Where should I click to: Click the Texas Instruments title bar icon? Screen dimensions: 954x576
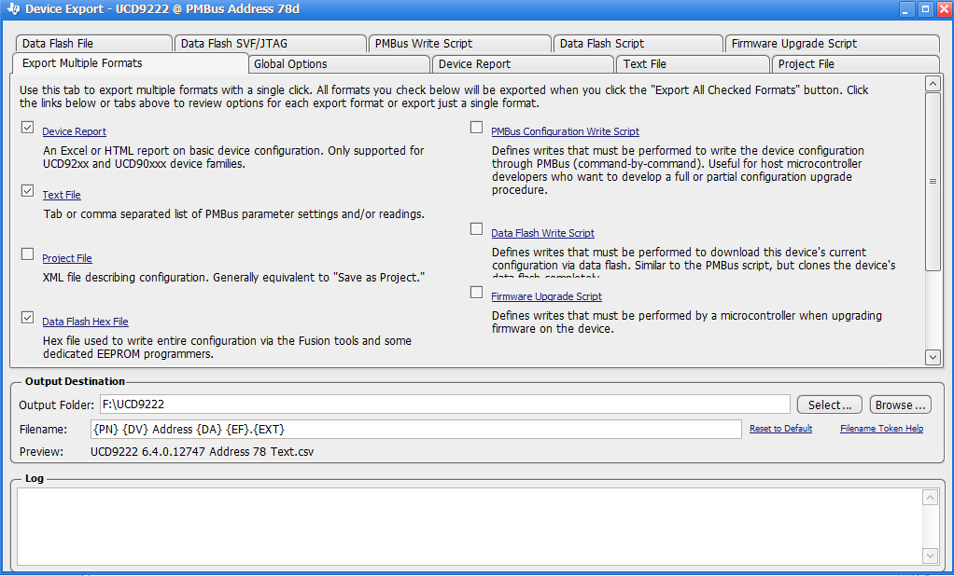pyautogui.click(x=13, y=9)
